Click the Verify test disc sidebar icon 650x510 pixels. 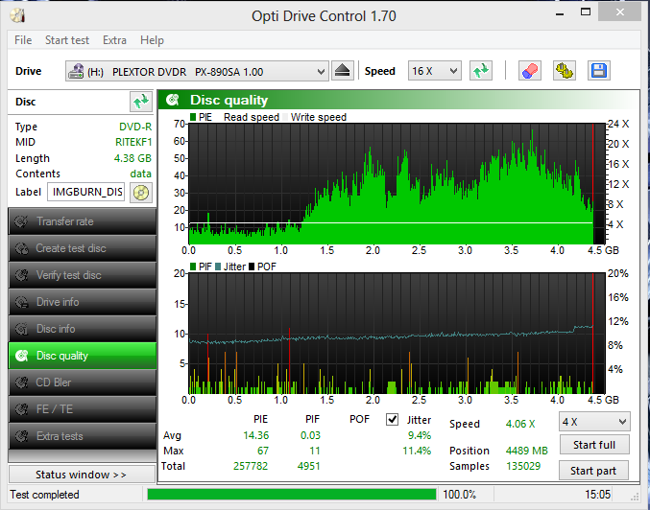[x=21, y=275]
